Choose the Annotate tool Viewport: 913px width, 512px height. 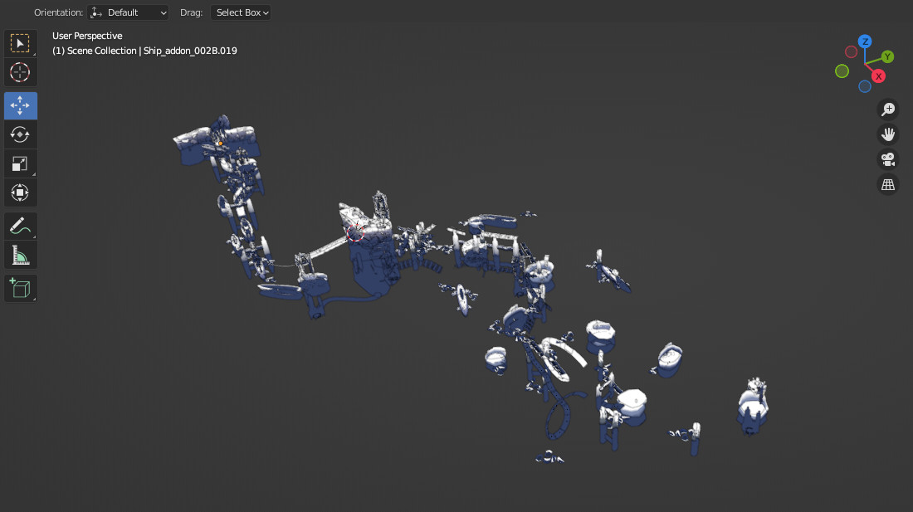[20, 226]
